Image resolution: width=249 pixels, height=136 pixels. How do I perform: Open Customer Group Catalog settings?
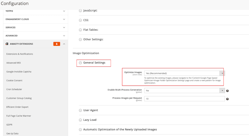click(x=19, y=98)
